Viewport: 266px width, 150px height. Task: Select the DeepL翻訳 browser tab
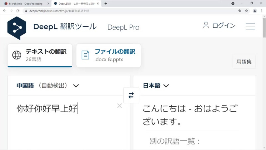(x=76, y=4)
